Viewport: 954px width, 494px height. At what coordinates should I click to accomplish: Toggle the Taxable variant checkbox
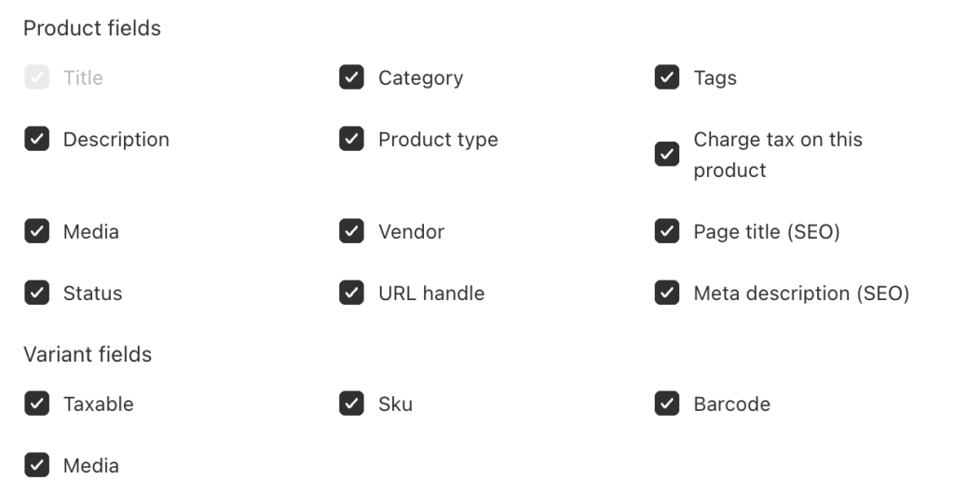pos(36,404)
